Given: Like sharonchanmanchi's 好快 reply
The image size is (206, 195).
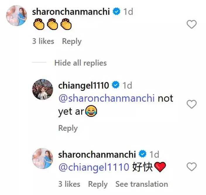Looking at the screenshot, I should click(192, 167).
